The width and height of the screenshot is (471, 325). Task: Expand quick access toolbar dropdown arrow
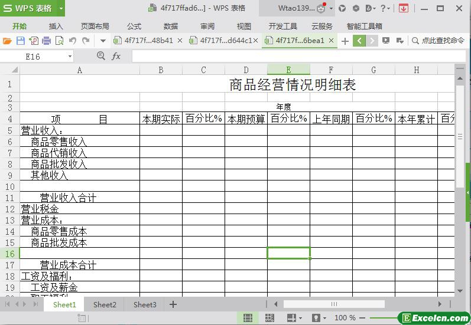tap(103, 41)
